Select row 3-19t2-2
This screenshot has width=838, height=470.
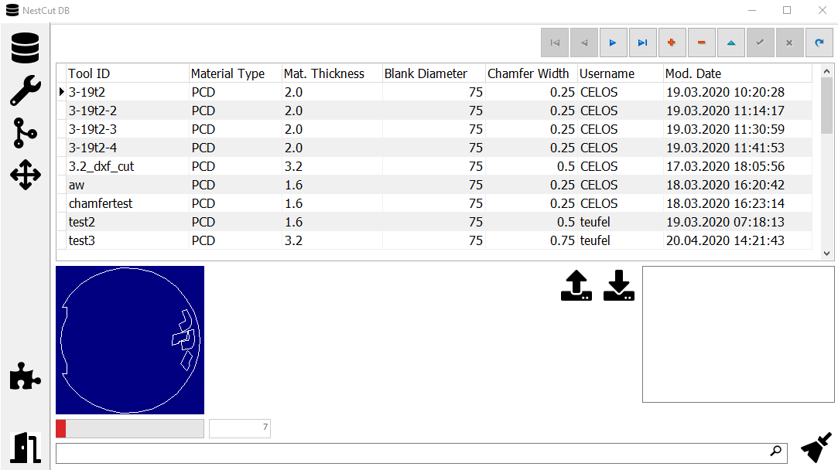click(435, 111)
